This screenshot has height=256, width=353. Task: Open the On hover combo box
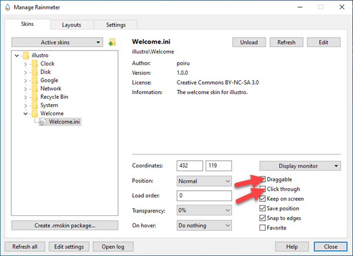tap(204, 225)
